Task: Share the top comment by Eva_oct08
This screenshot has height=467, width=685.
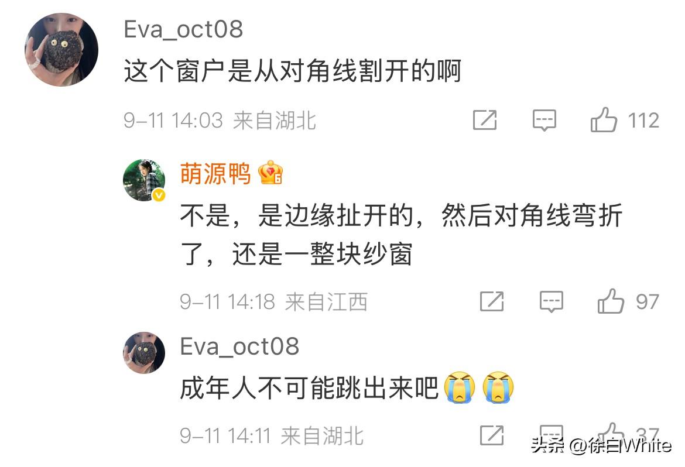Action: click(485, 120)
